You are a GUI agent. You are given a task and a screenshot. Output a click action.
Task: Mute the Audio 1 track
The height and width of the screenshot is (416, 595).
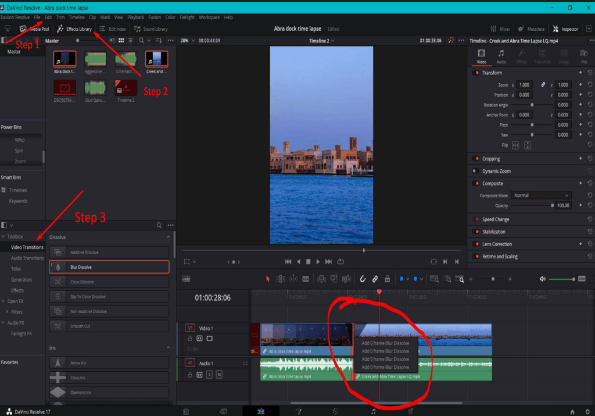219,375
